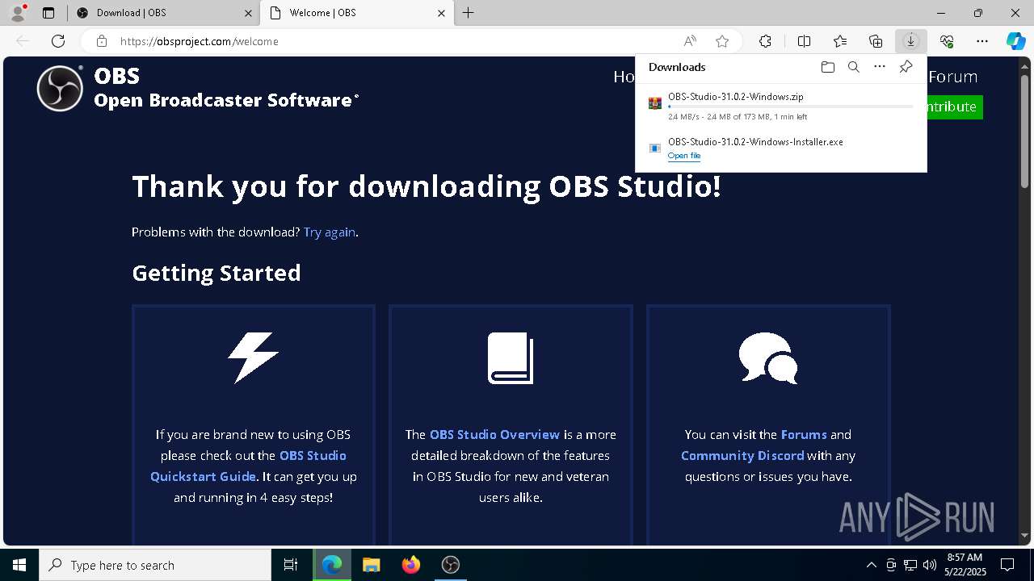
Task: Toggle the Split screen icon
Action: pyautogui.click(x=804, y=41)
